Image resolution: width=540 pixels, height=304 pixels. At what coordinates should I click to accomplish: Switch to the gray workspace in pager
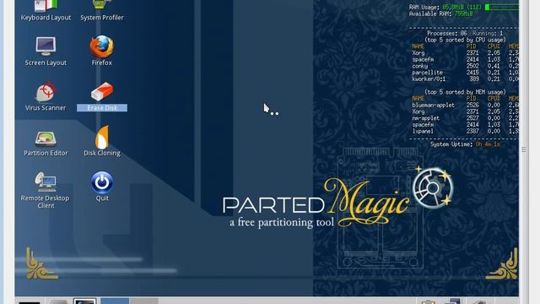click(x=143, y=301)
